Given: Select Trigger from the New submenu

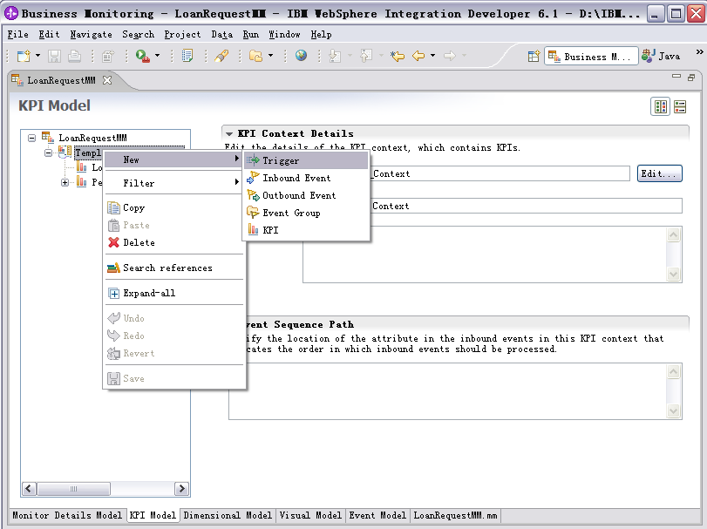Looking at the screenshot, I should pyautogui.click(x=306, y=160).
